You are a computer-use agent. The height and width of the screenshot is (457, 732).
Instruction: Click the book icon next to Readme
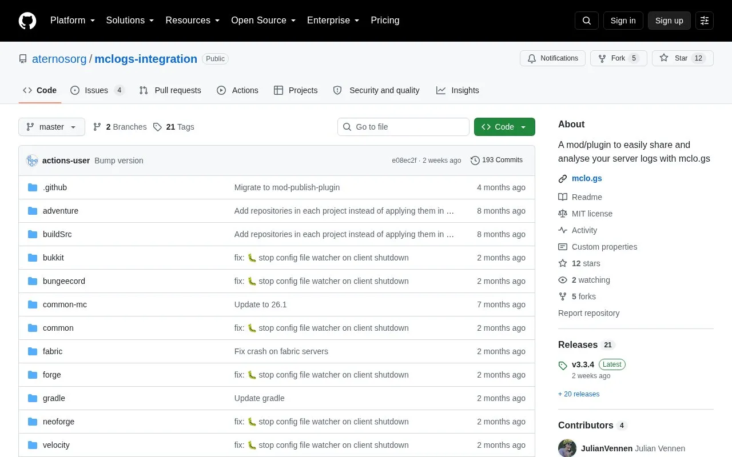tap(563, 197)
